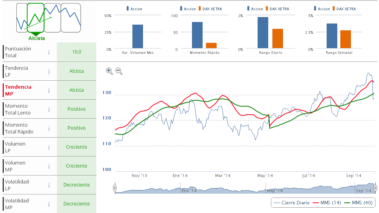Click info icon next to Volatilidad MP
The image size is (379, 213).
click(49, 204)
